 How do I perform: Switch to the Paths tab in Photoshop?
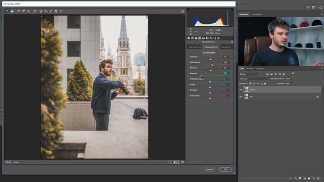click(x=260, y=69)
